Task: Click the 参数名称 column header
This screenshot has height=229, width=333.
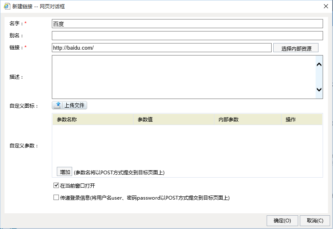Action: [x=93, y=120]
